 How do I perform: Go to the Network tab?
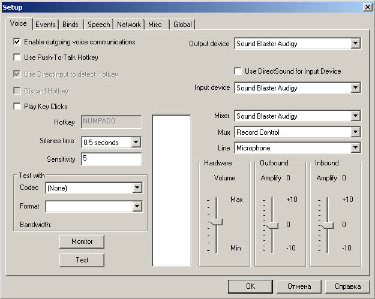129,25
